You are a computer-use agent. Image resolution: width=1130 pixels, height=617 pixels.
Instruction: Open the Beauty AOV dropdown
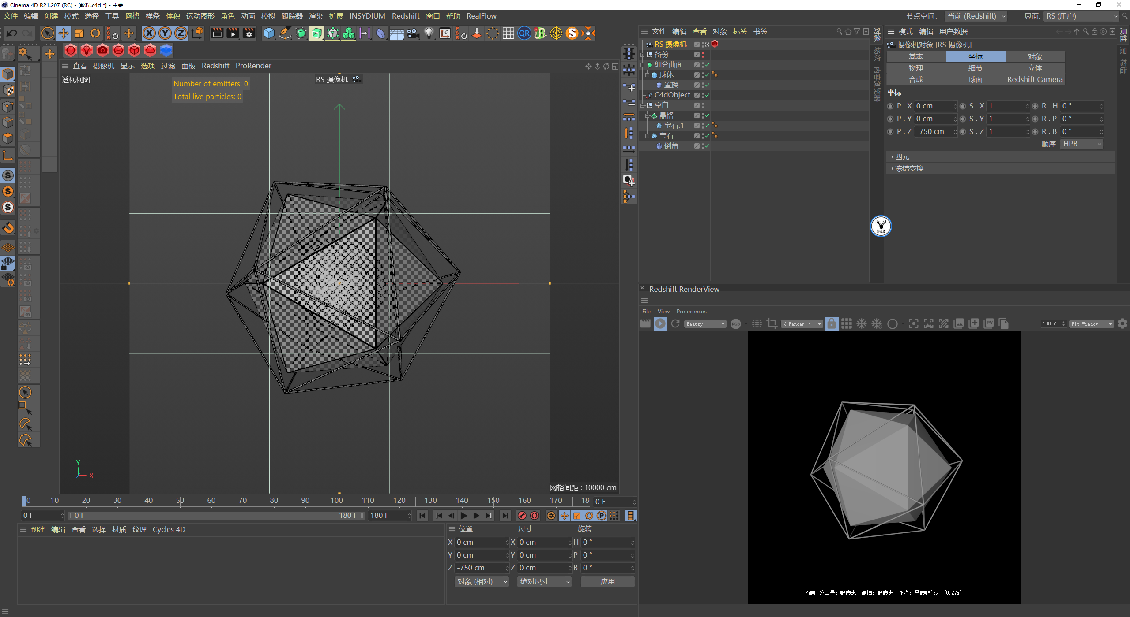click(705, 324)
